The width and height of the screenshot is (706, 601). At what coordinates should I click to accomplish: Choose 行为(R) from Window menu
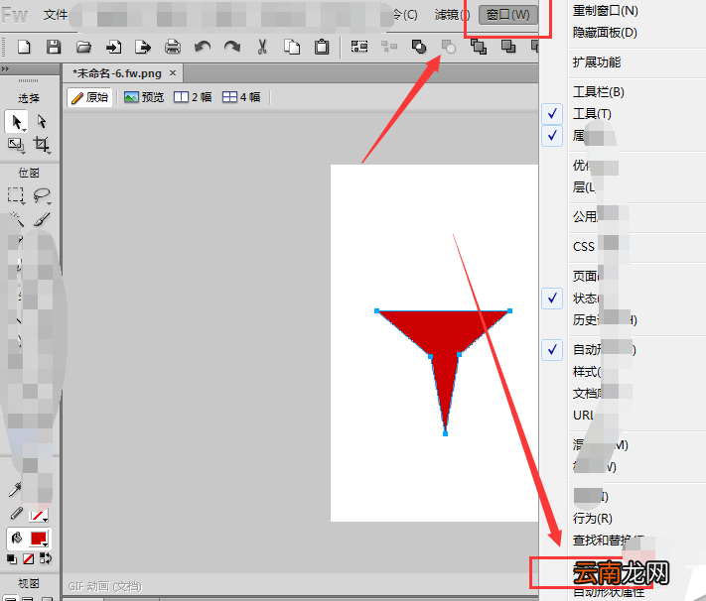[x=593, y=519]
